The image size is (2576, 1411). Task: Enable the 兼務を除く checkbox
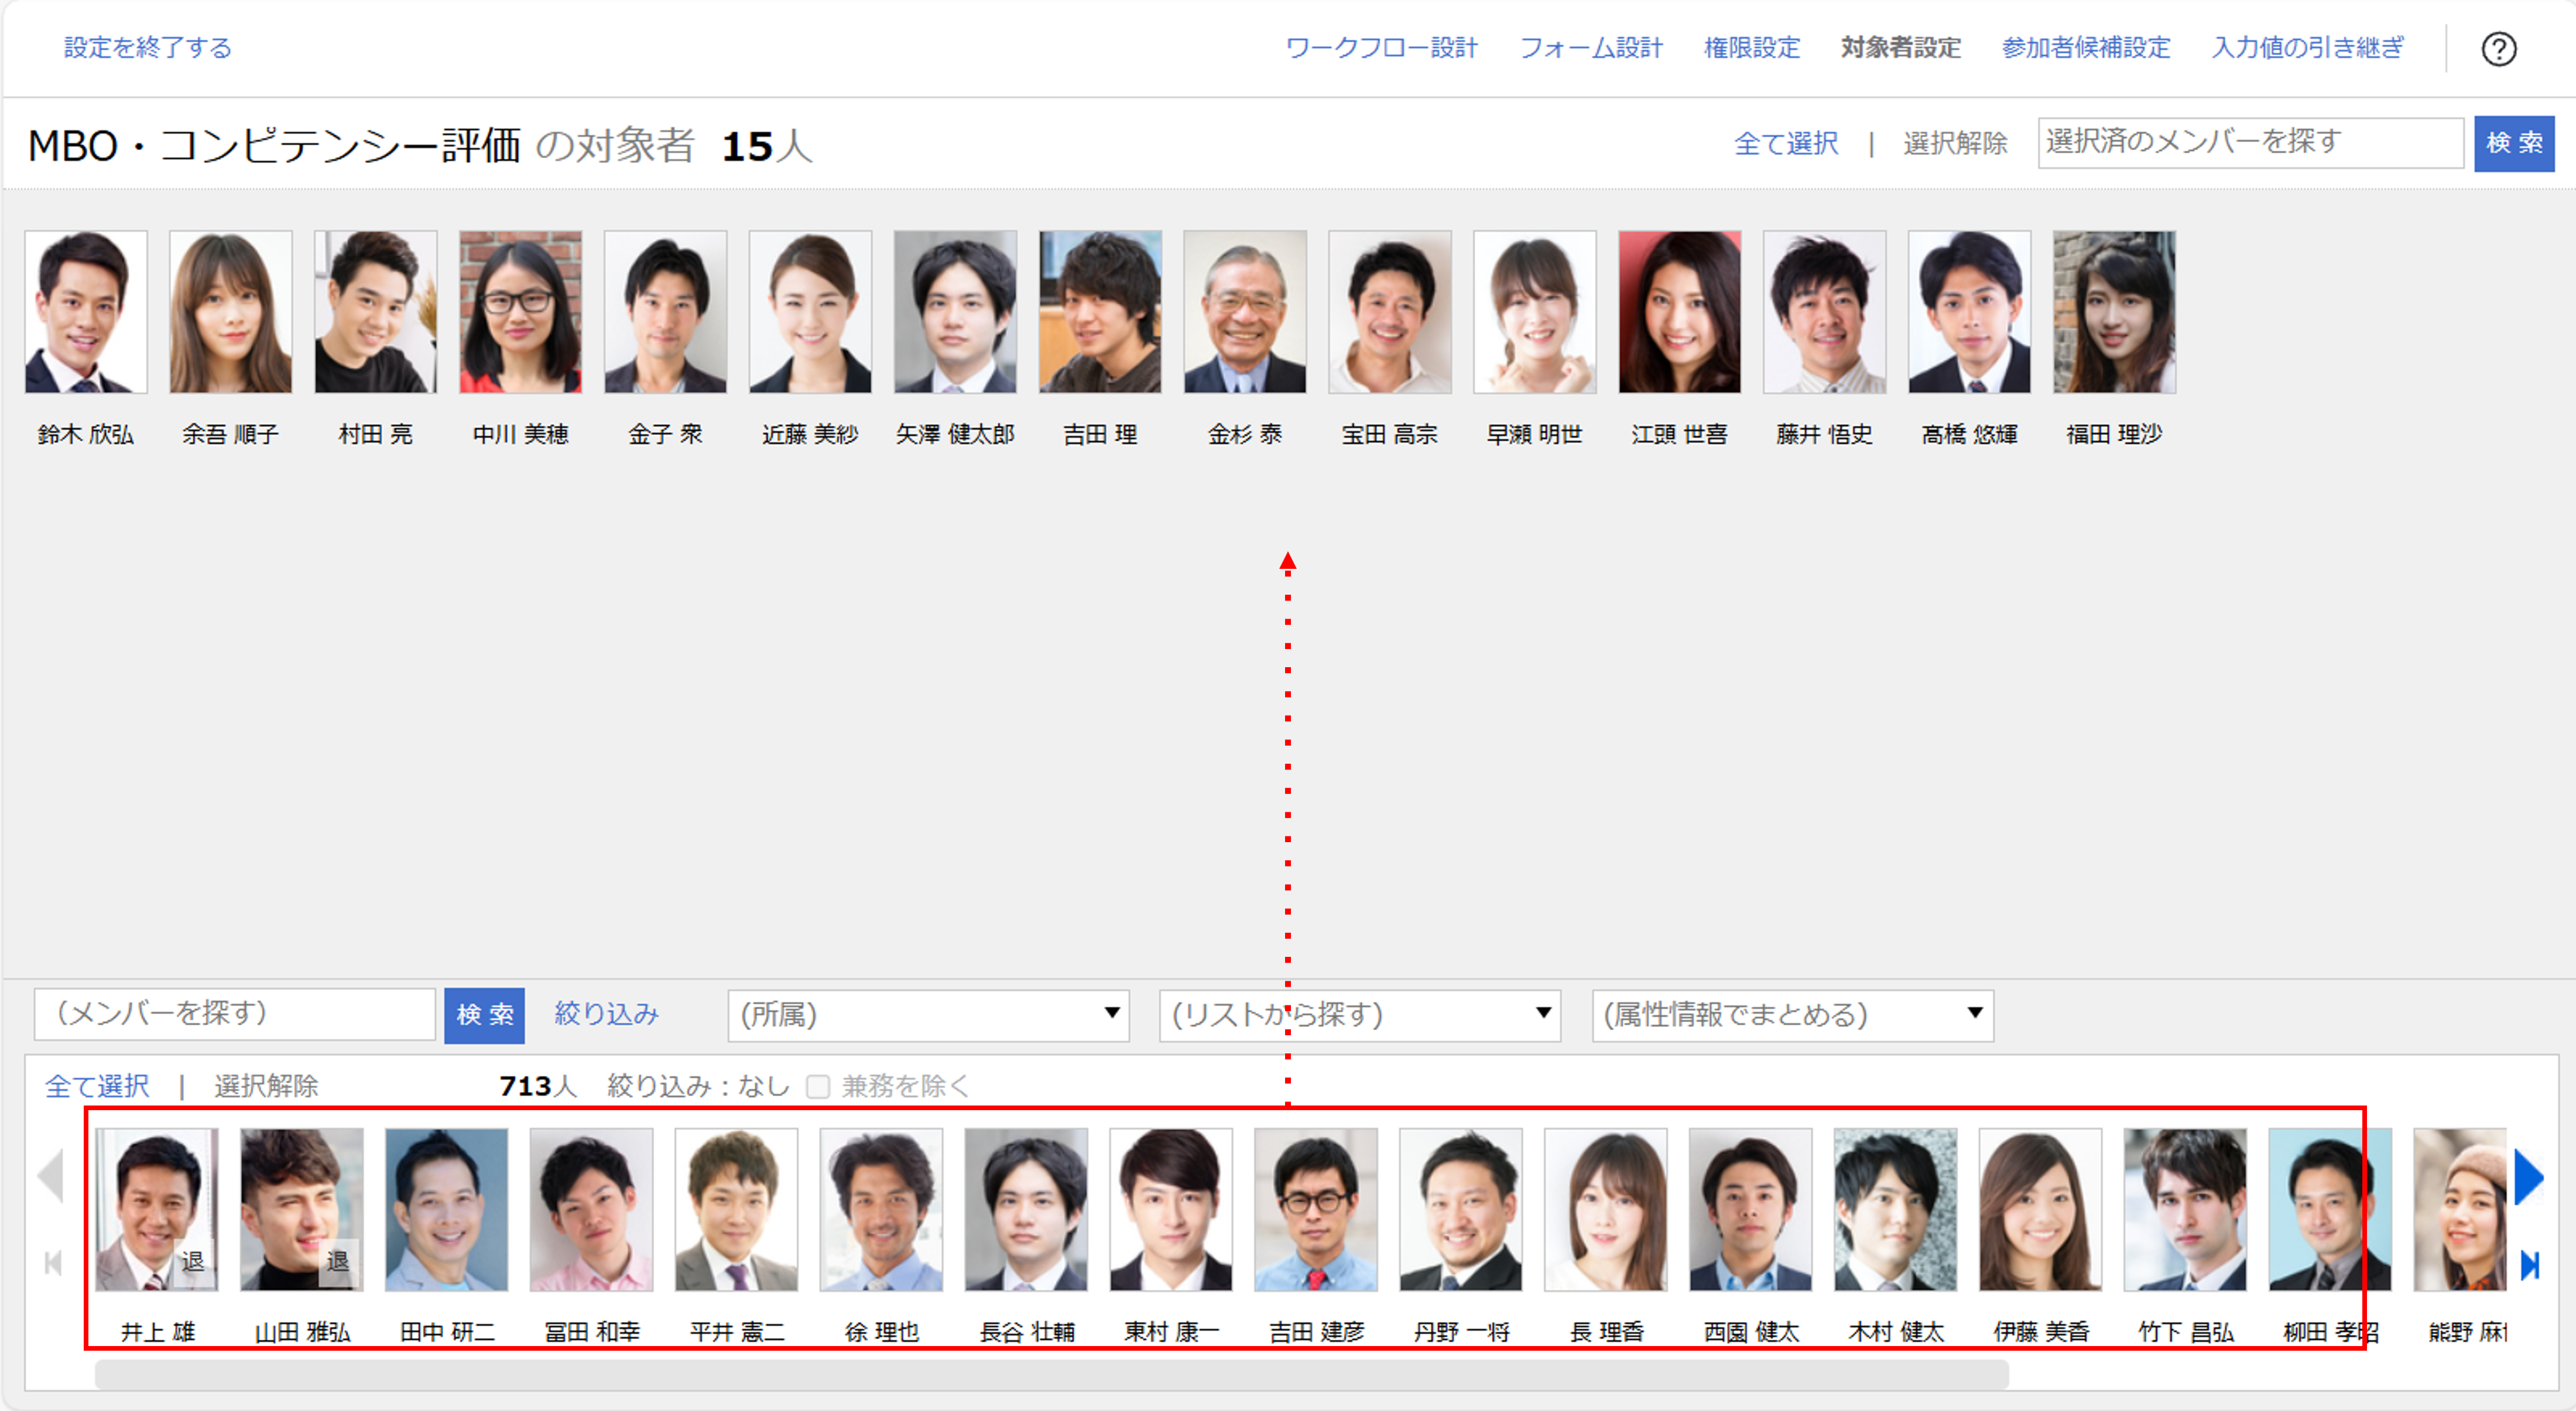pyautogui.click(x=818, y=1086)
